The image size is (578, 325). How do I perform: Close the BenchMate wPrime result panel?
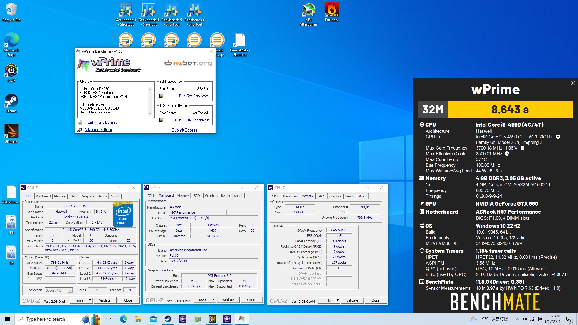tap(573, 83)
